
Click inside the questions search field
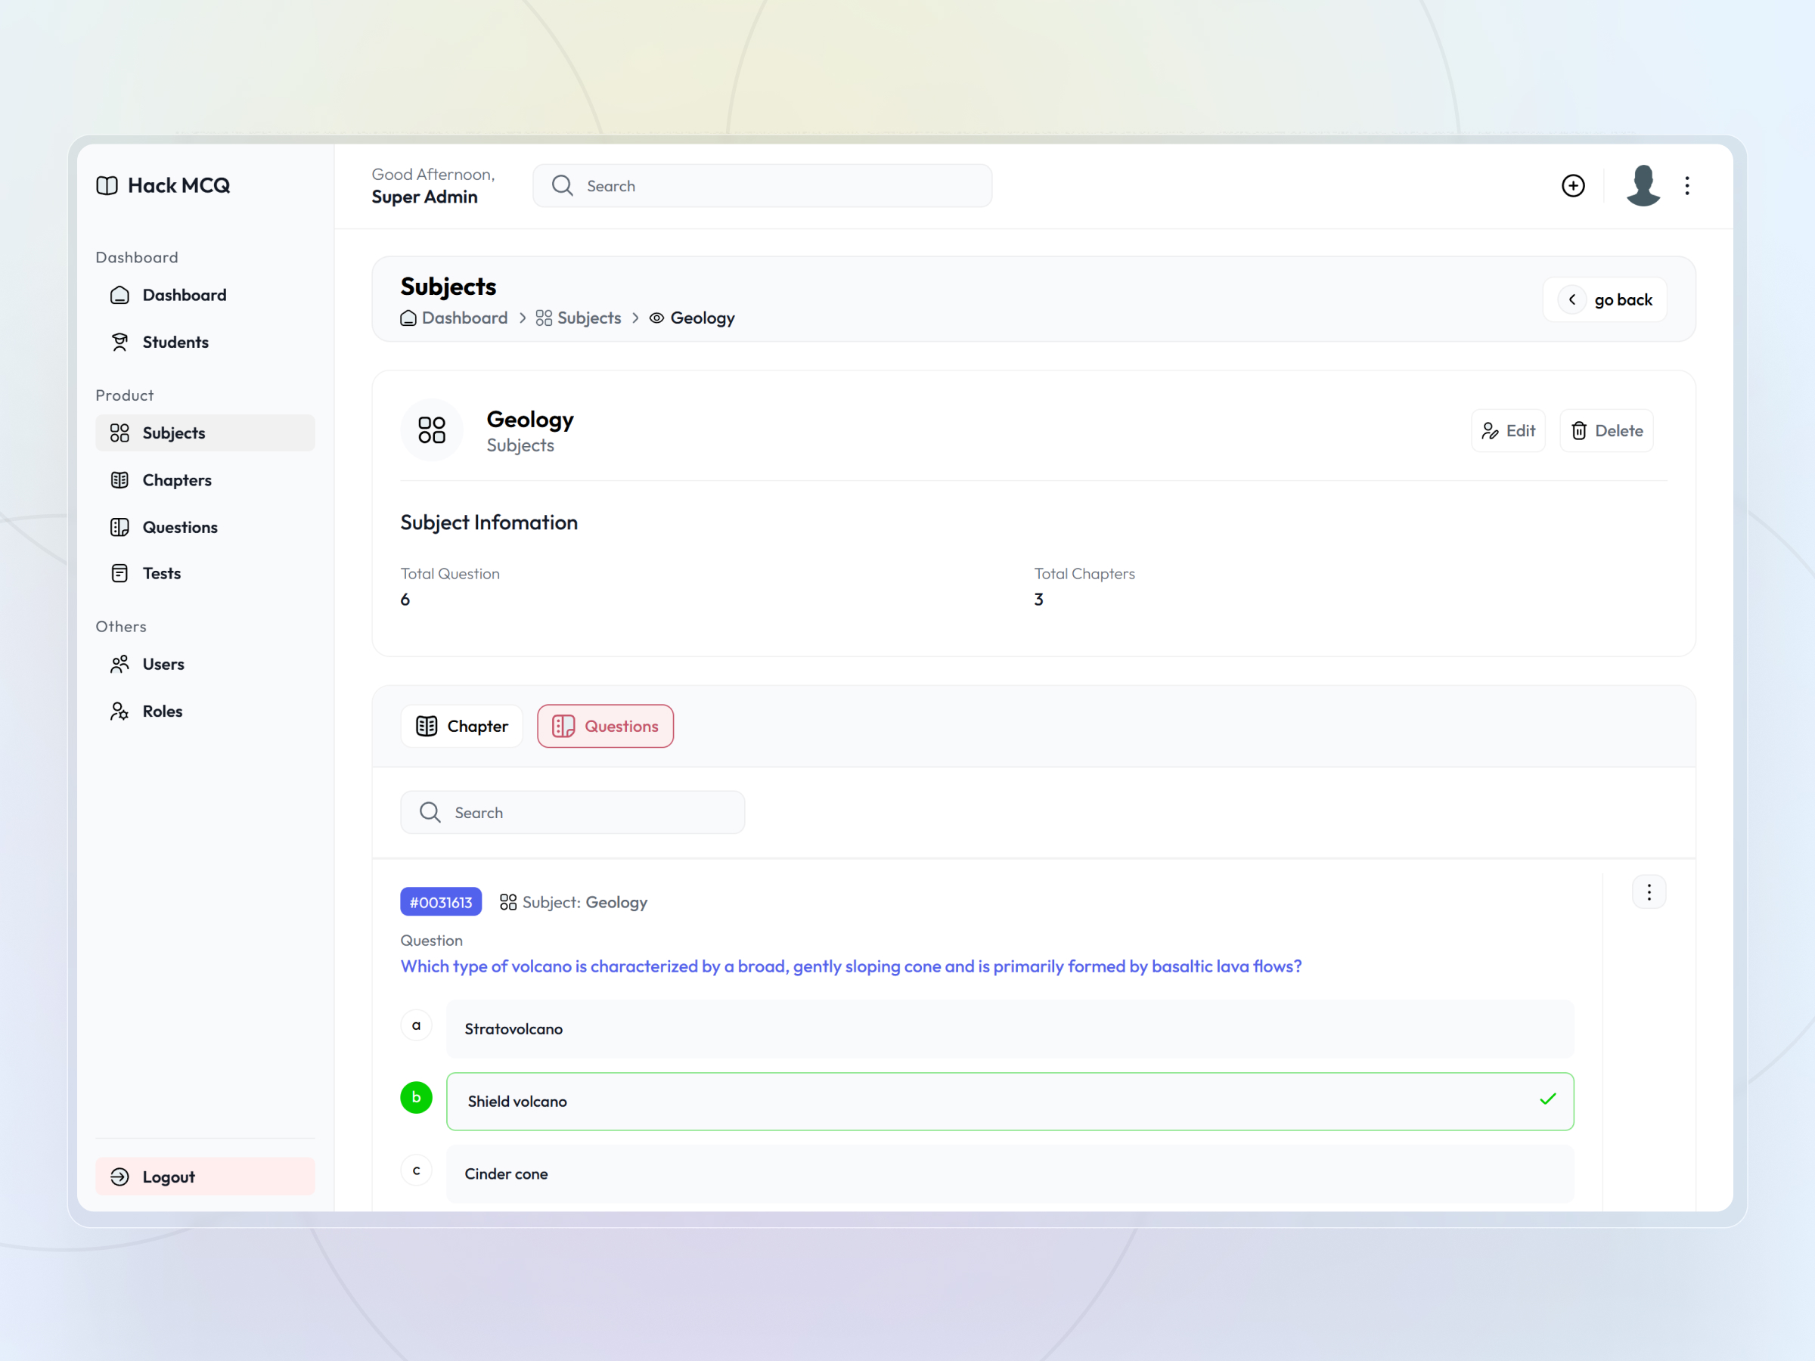point(572,811)
